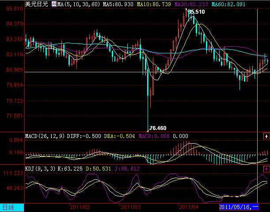Click the MA30:82.233 value
Image resolution: width=270 pixels, height=212 pixels.
[x=191, y=4]
